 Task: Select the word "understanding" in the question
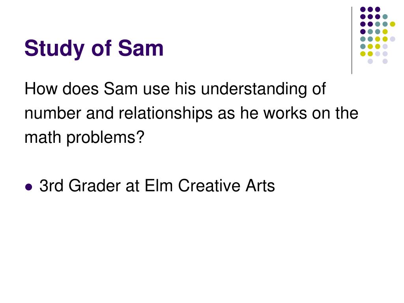pos(254,90)
